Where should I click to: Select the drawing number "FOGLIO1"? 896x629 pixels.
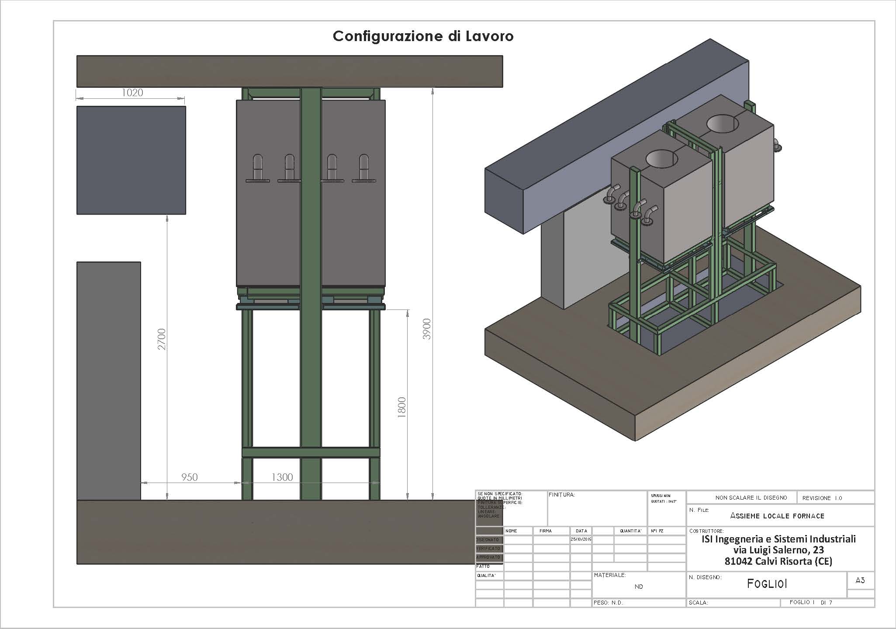(x=767, y=584)
